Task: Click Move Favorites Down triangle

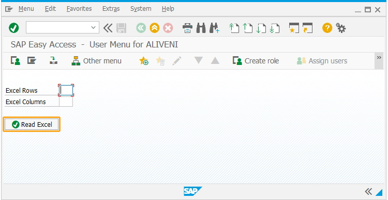Action: (199, 60)
